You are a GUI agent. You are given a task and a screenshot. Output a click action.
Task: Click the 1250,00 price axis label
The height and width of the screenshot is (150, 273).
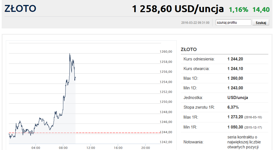coord(166,102)
